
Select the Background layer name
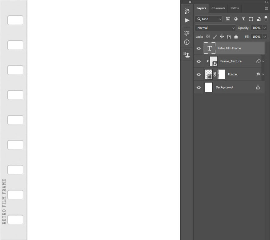coord(224,87)
